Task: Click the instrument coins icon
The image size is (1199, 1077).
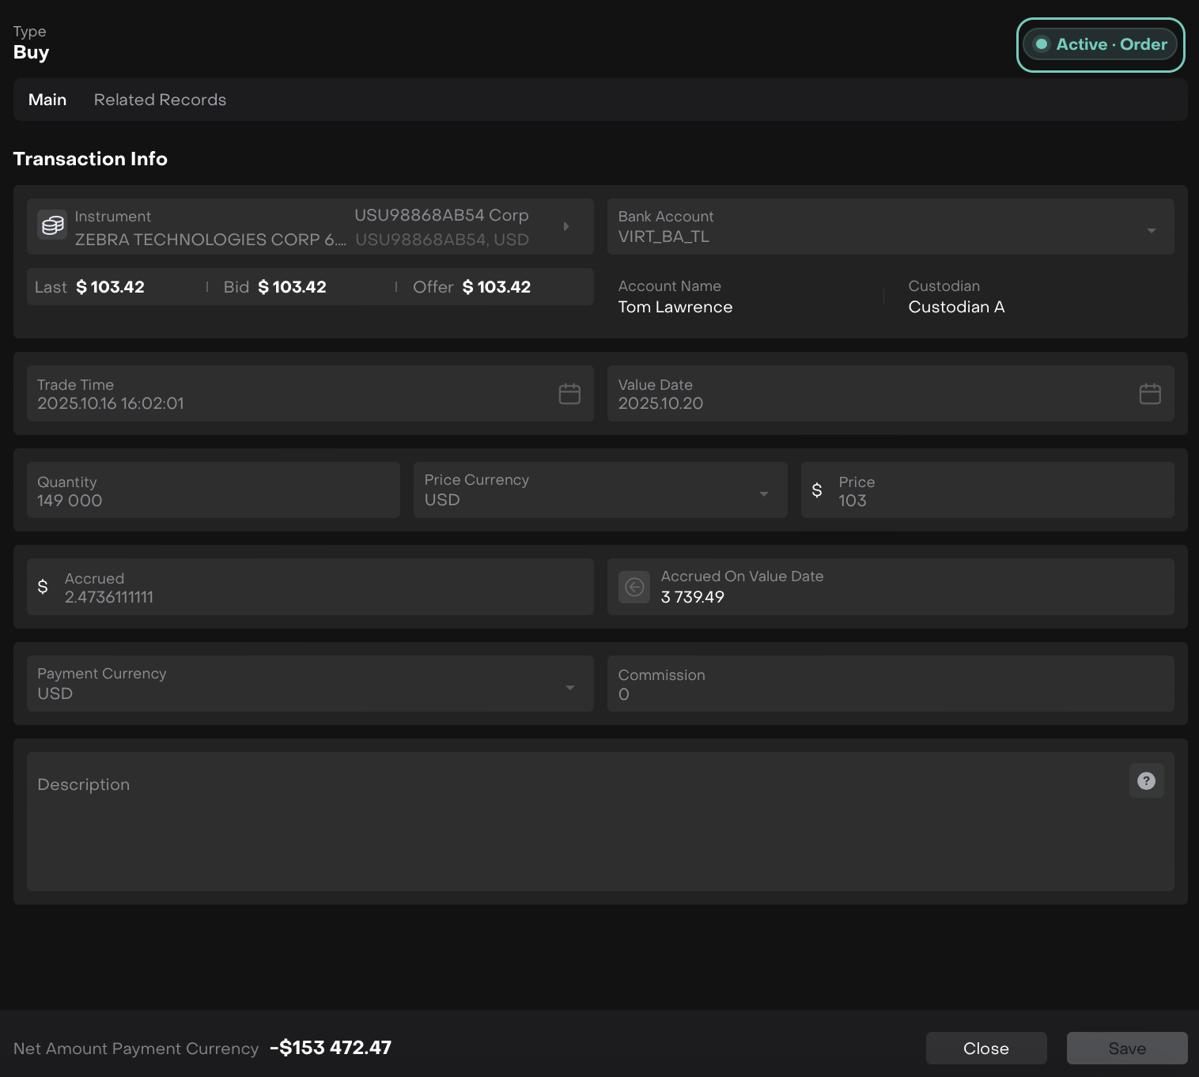Action: click(52, 226)
